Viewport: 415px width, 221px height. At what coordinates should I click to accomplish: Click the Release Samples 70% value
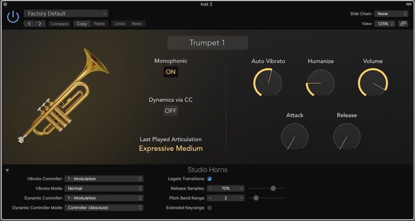pos(226,189)
